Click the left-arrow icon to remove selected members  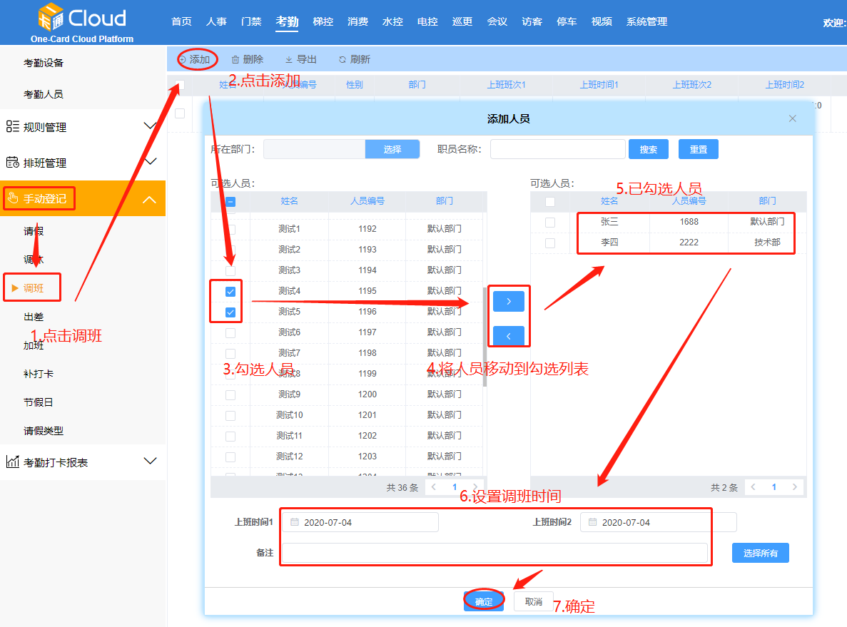pyautogui.click(x=508, y=335)
